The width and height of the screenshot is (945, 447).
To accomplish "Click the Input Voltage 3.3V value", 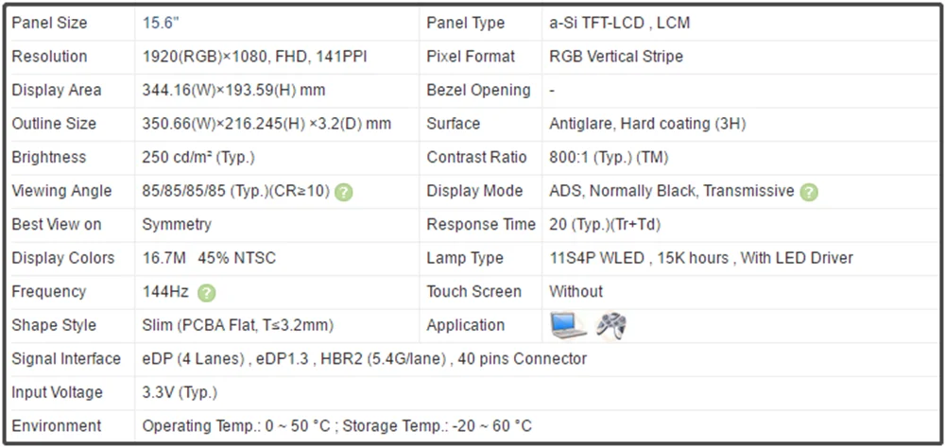I will pyautogui.click(x=180, y=393).
